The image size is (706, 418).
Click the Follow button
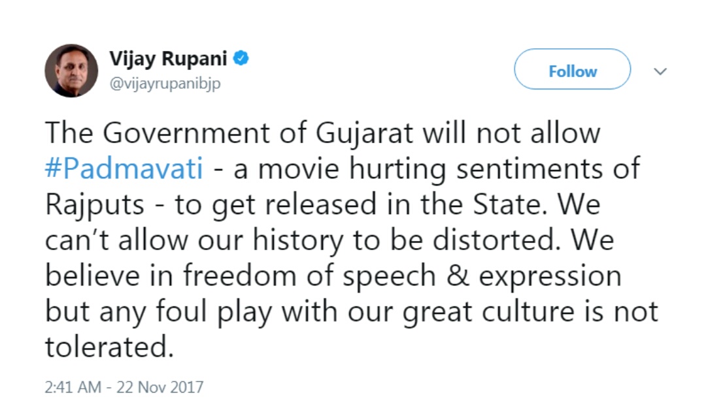572,71
